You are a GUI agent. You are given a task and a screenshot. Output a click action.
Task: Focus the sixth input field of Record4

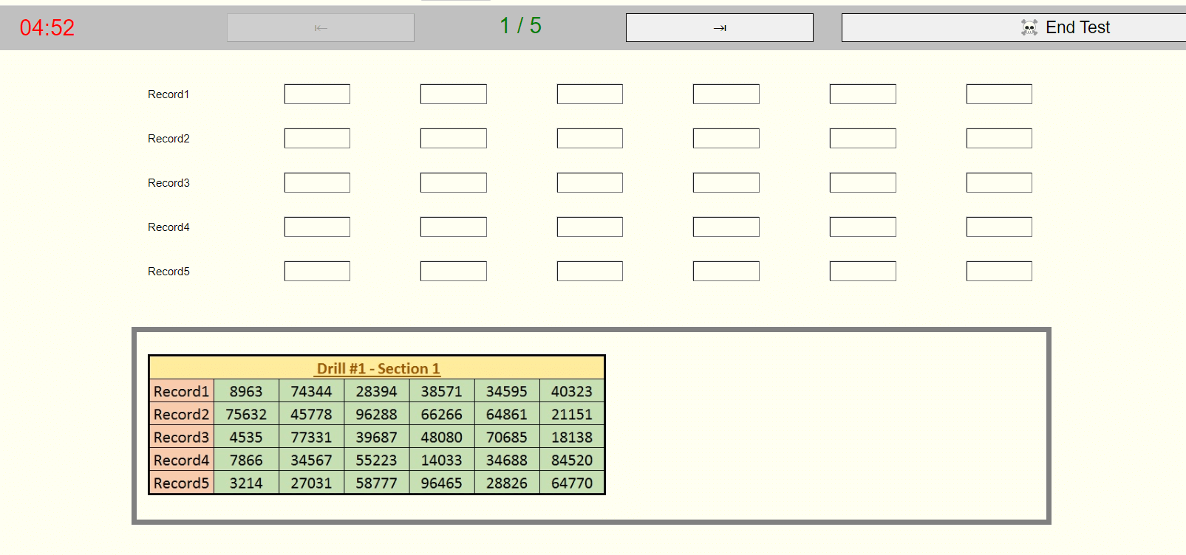[x=999, y=227]
